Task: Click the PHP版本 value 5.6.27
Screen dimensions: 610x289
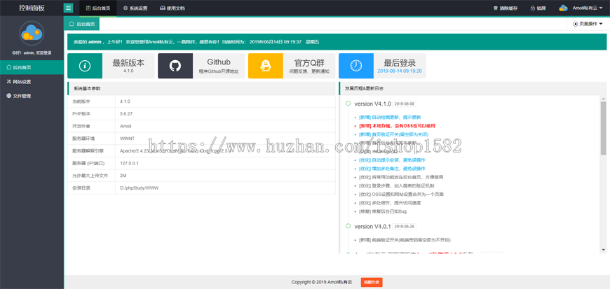Action: pyautogui.click(x=126, y=114)
